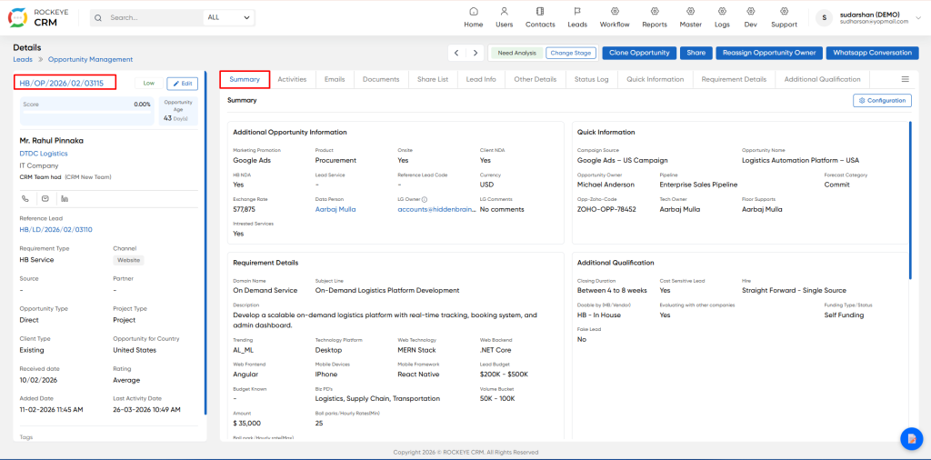Switch to the Quick Information tab
The width and height of the screenshot is (931, 460).
point(655,79)
